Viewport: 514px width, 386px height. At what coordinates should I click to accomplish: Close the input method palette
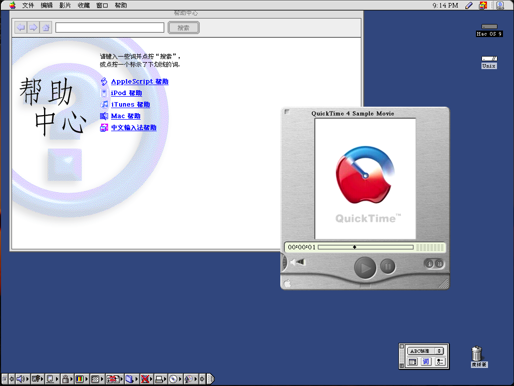pyautogui.click(x=402, y=346)
